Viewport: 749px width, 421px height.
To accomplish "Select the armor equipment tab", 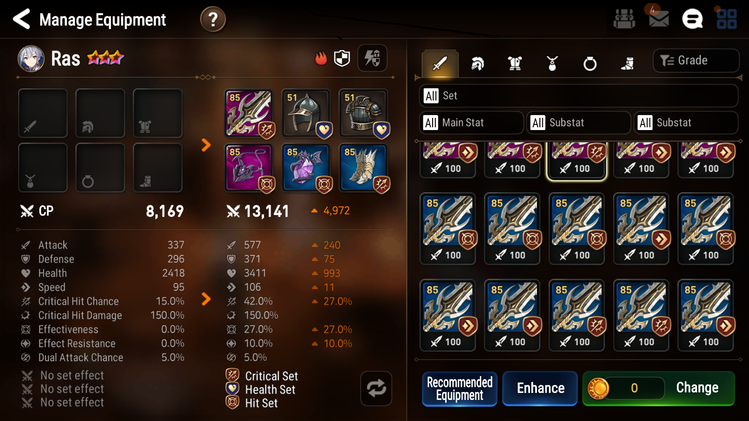I will (515, 63).
